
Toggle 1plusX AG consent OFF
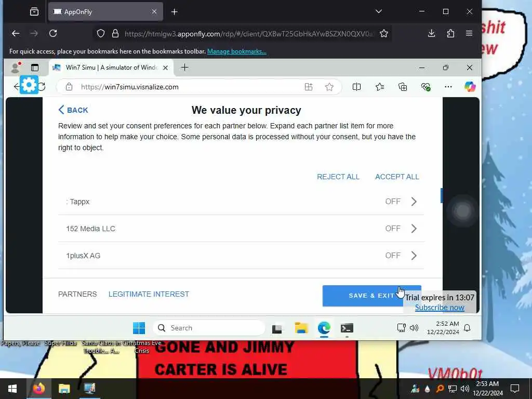click(x=393, y=256)
